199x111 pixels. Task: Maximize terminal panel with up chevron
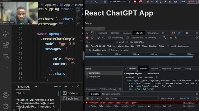72,87
